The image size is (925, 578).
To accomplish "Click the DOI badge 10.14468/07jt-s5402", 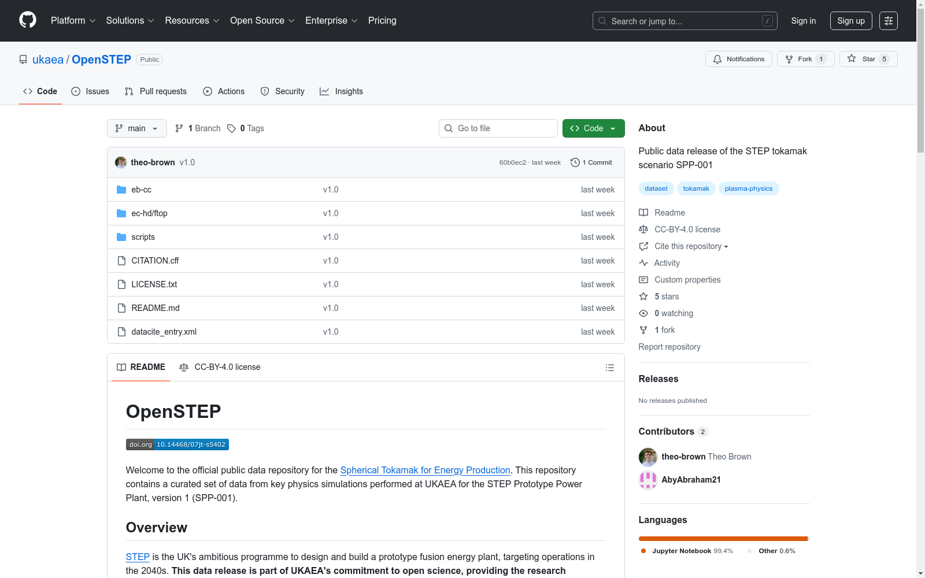I will (177, 444).
